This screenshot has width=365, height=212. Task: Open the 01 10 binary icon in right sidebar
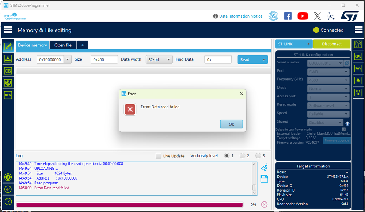(358, 93)
